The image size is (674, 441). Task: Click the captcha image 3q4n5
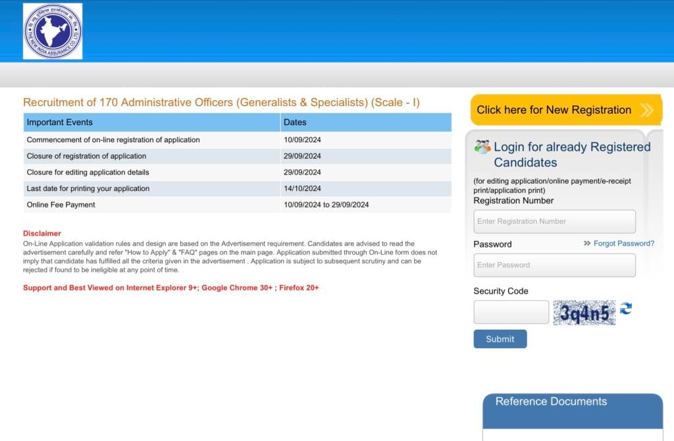[x=584, y=313]
